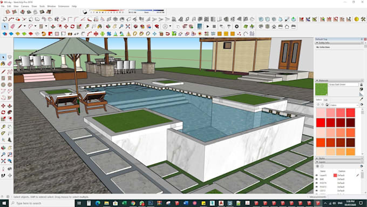Click the Materials home icon

327,105
